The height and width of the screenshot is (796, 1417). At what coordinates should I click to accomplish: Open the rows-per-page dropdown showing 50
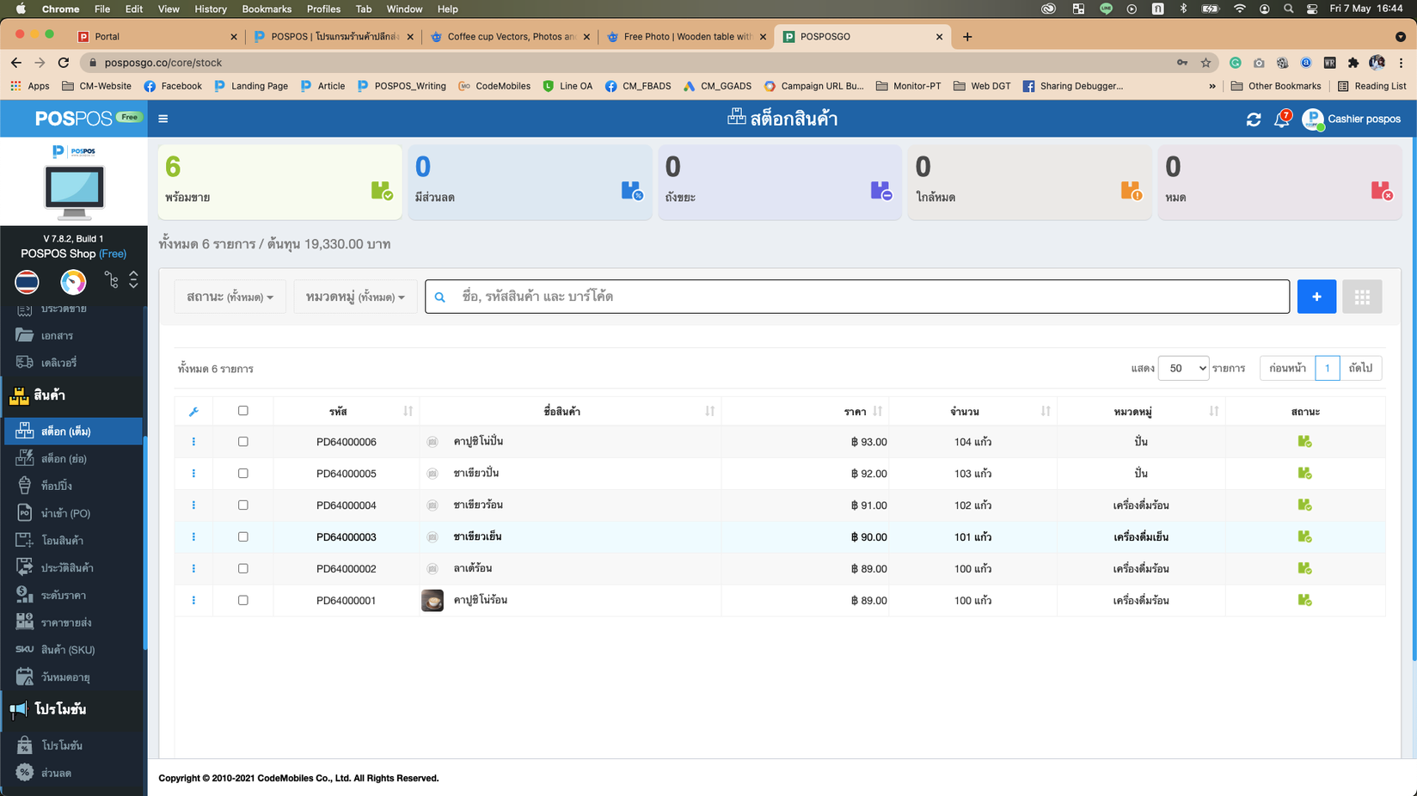(1182, 368)
